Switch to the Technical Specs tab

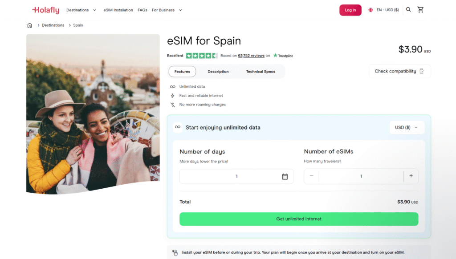[x=261, y=71]
